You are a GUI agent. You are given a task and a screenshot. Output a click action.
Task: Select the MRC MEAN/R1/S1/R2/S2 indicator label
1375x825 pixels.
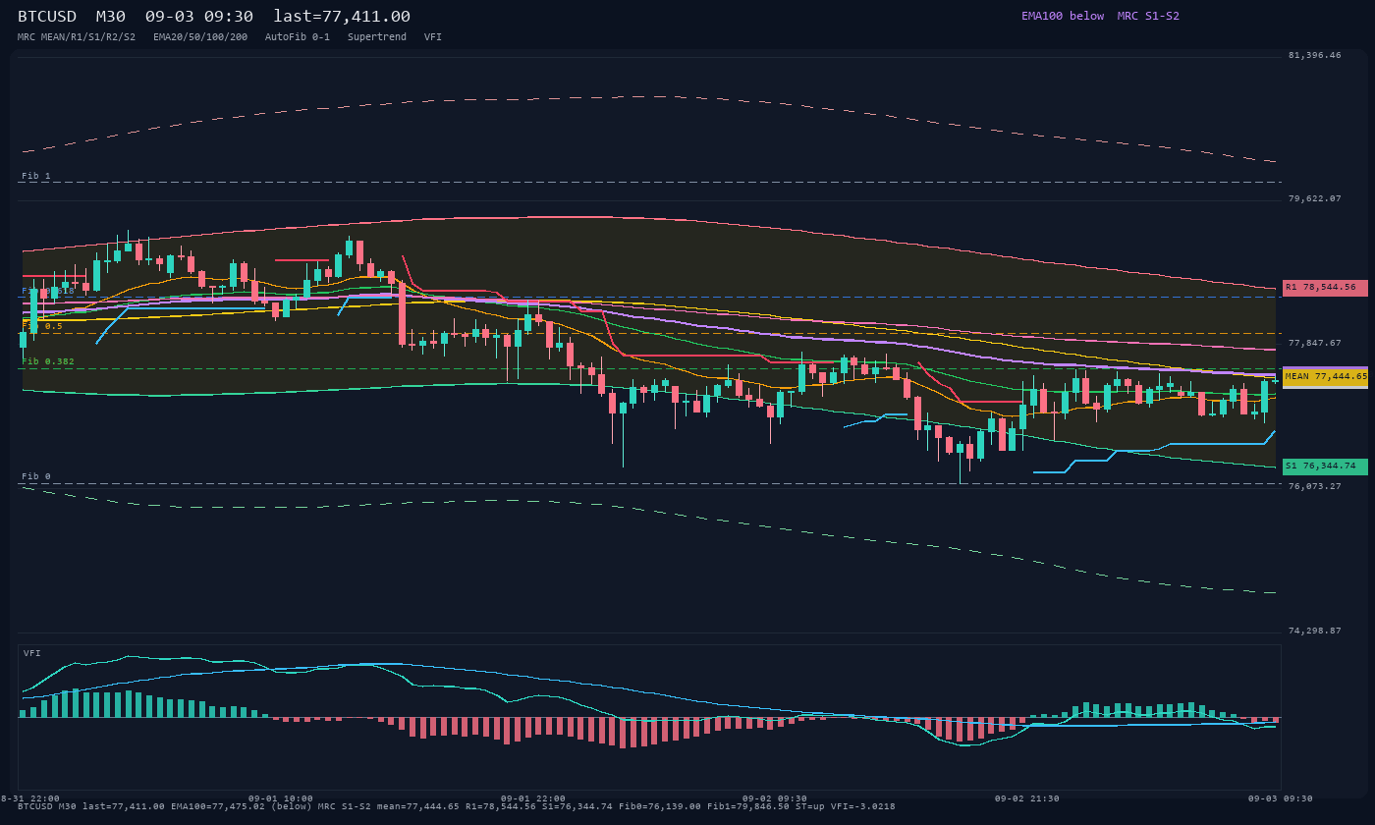[77, 37]
